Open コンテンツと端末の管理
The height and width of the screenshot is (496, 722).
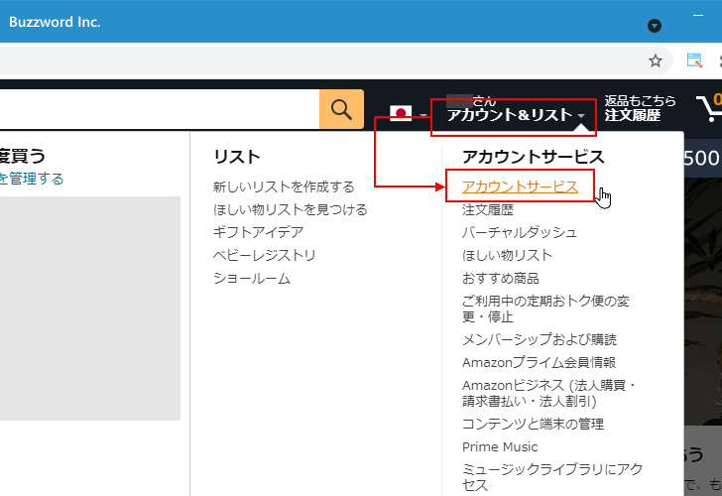[x=533, y=424]
